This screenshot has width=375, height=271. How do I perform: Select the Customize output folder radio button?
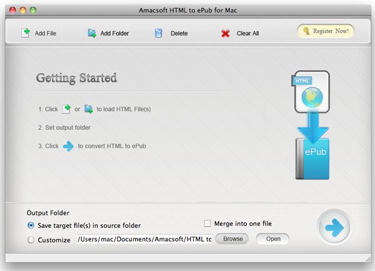tap(31, 240)
